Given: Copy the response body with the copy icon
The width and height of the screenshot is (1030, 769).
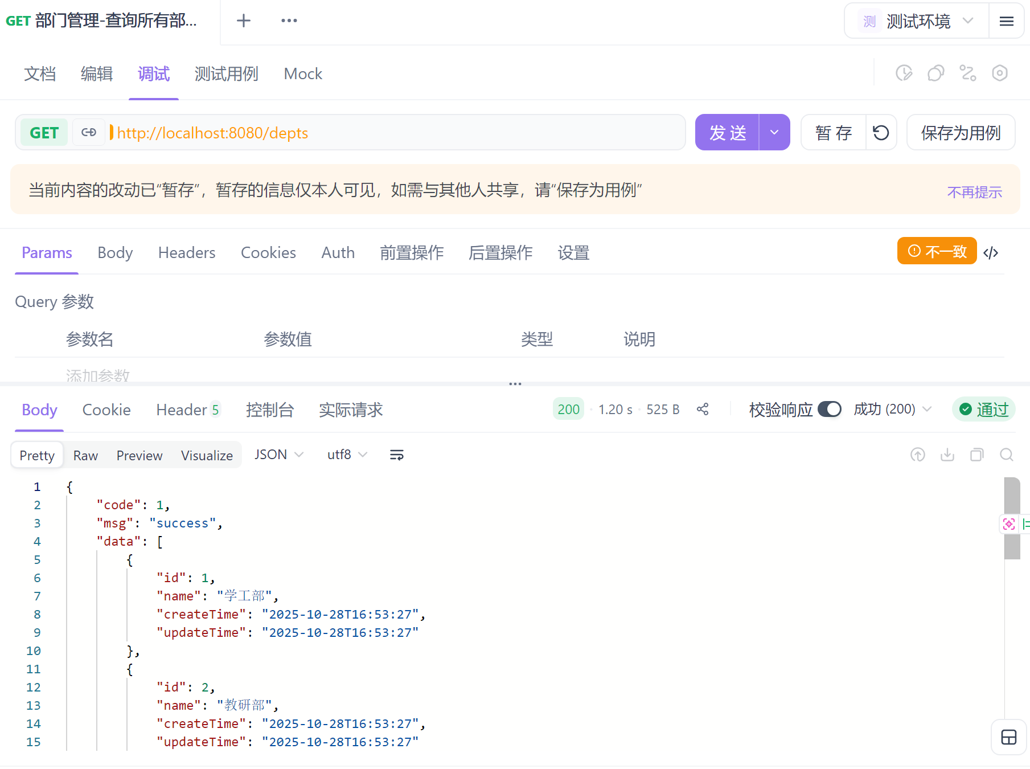Looking at the screenshot, I should tap(977, 455).
